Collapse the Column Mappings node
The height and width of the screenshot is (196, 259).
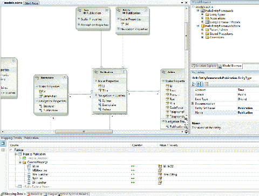tap(20, 162)
